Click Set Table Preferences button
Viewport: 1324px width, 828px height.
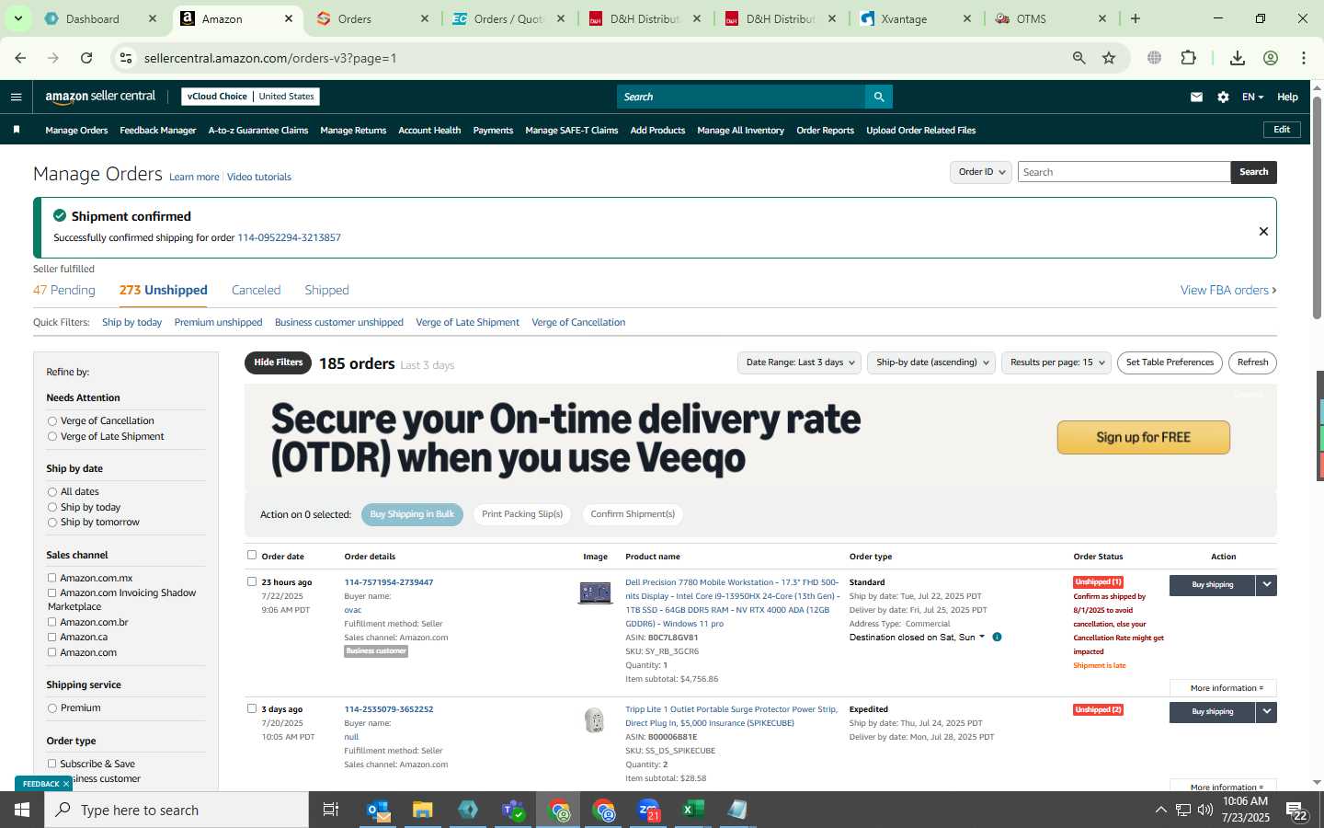click(1170, 362)
